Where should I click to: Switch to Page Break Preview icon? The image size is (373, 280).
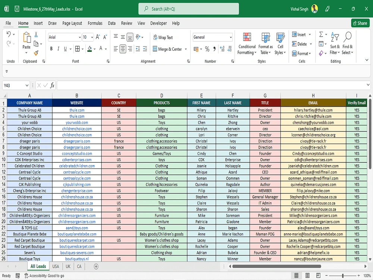click(318, 276)
